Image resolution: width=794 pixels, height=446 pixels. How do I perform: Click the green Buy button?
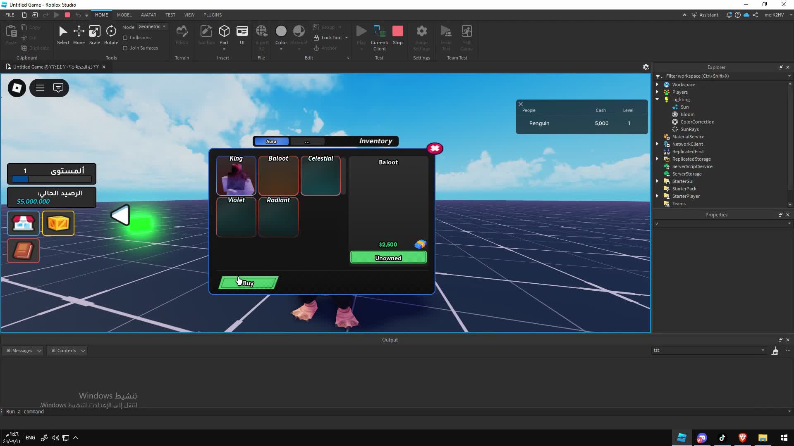(x=248, y=283)
